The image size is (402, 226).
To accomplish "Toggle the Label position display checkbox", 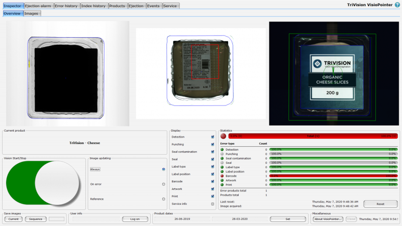I will (x=213, y=174).
